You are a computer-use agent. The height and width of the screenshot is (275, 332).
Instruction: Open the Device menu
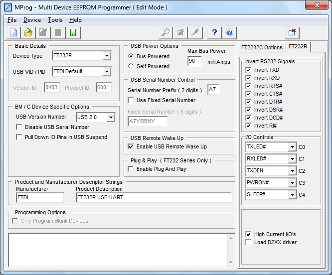(32, 20)
